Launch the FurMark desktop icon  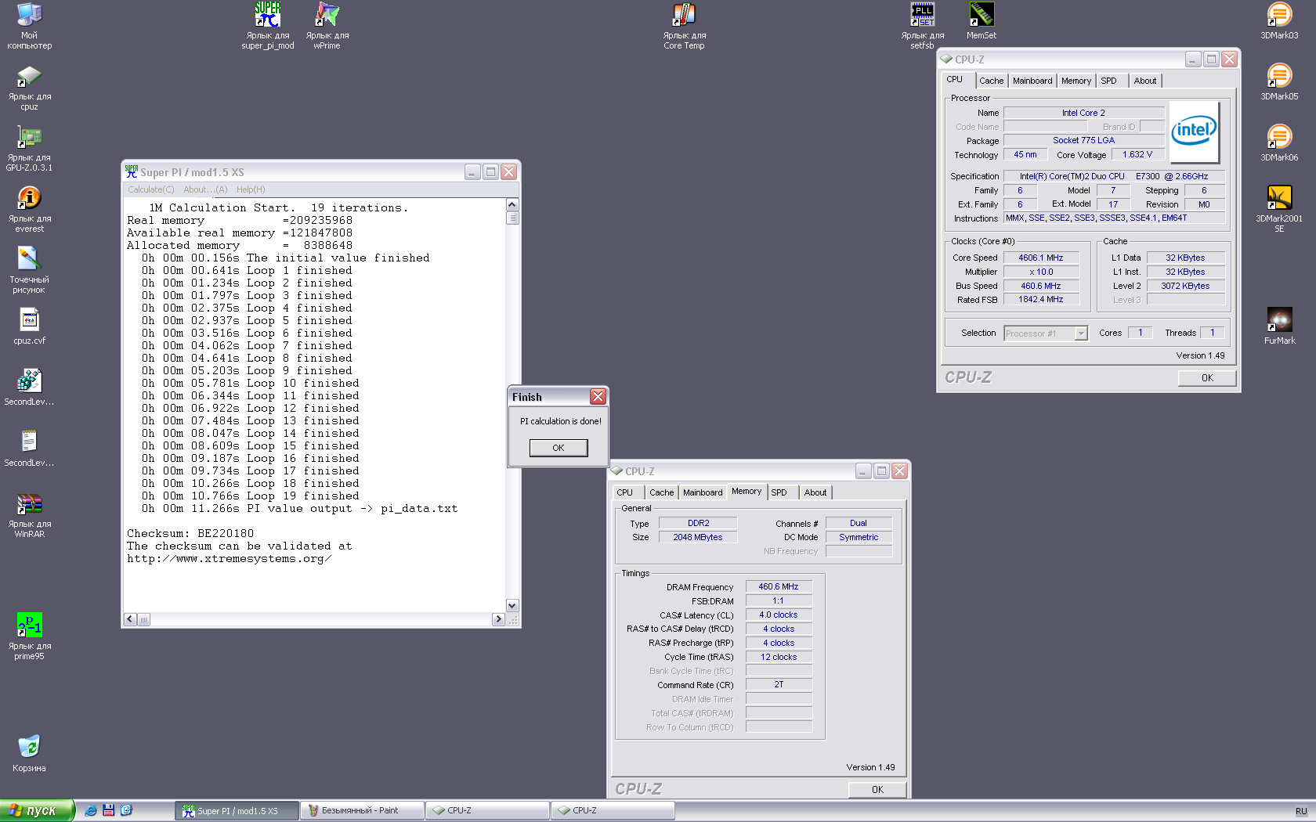click(x=1279, y=326)
